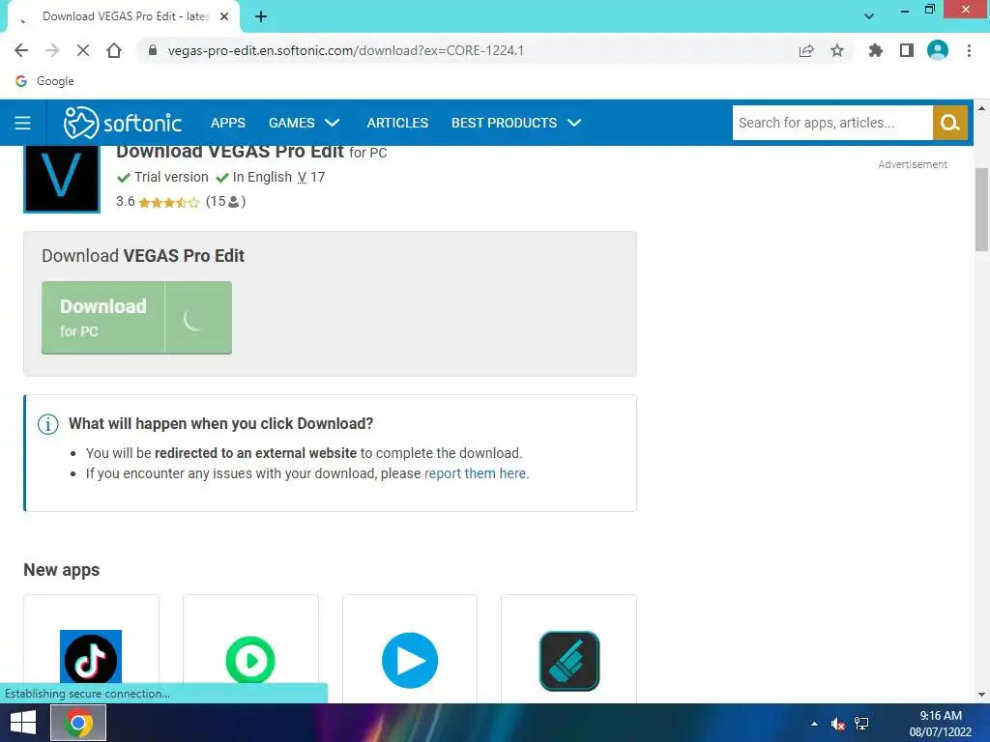Screen dimensions: 990x742
Task: Click the Softonic logo
Action: (123, 123)
